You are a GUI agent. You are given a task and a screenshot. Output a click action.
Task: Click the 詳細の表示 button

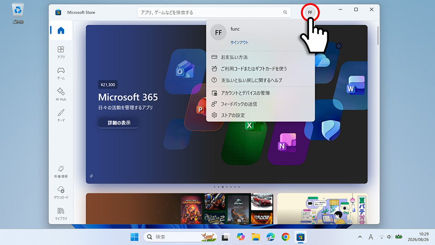point(118,122)
